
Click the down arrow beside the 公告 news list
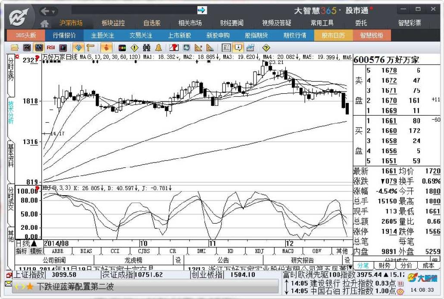tap(350, 267)
